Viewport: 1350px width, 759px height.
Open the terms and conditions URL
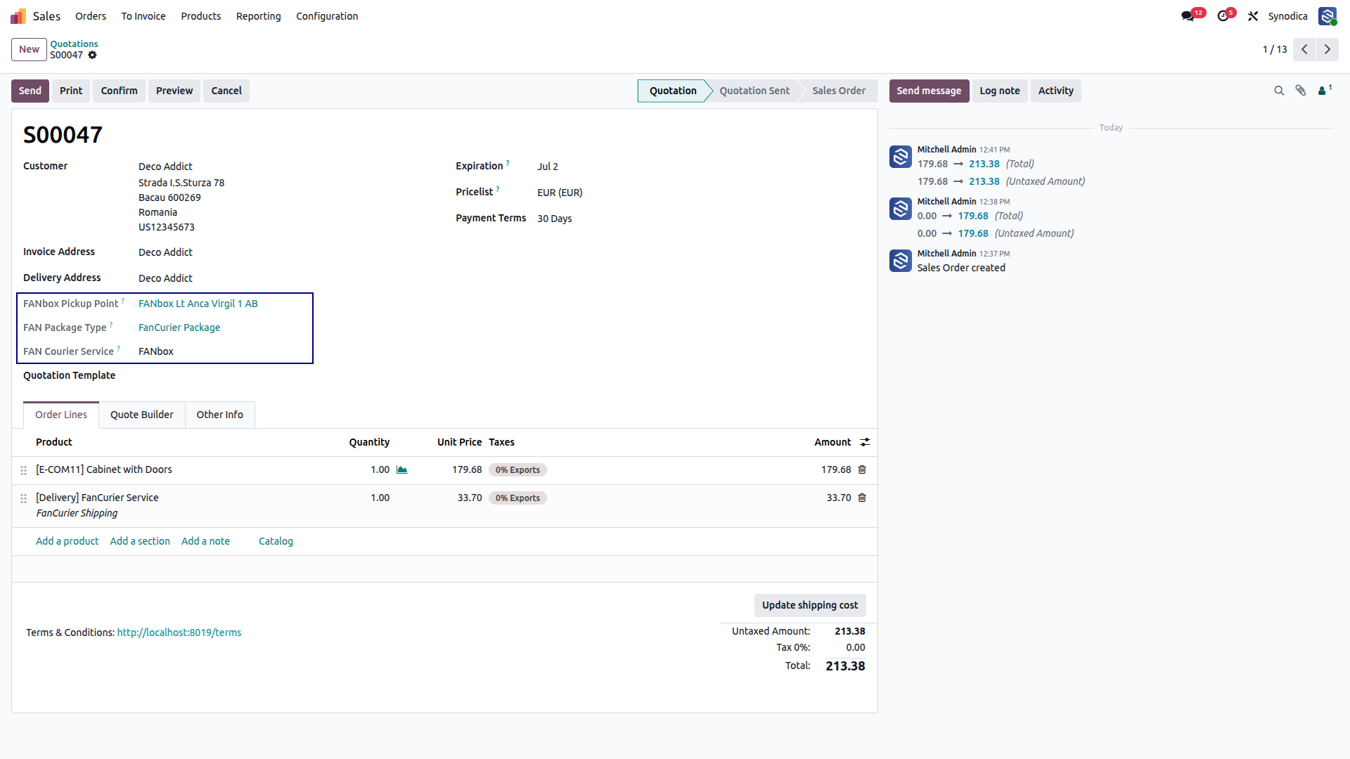(x=179, y=632)
